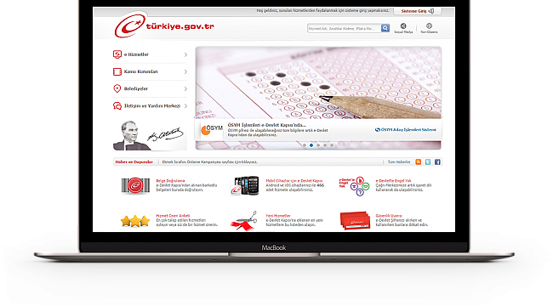Expand the Belediyeler chevron arrow
The width and height of the screenshot is (553, 306).
pos(185,89)
